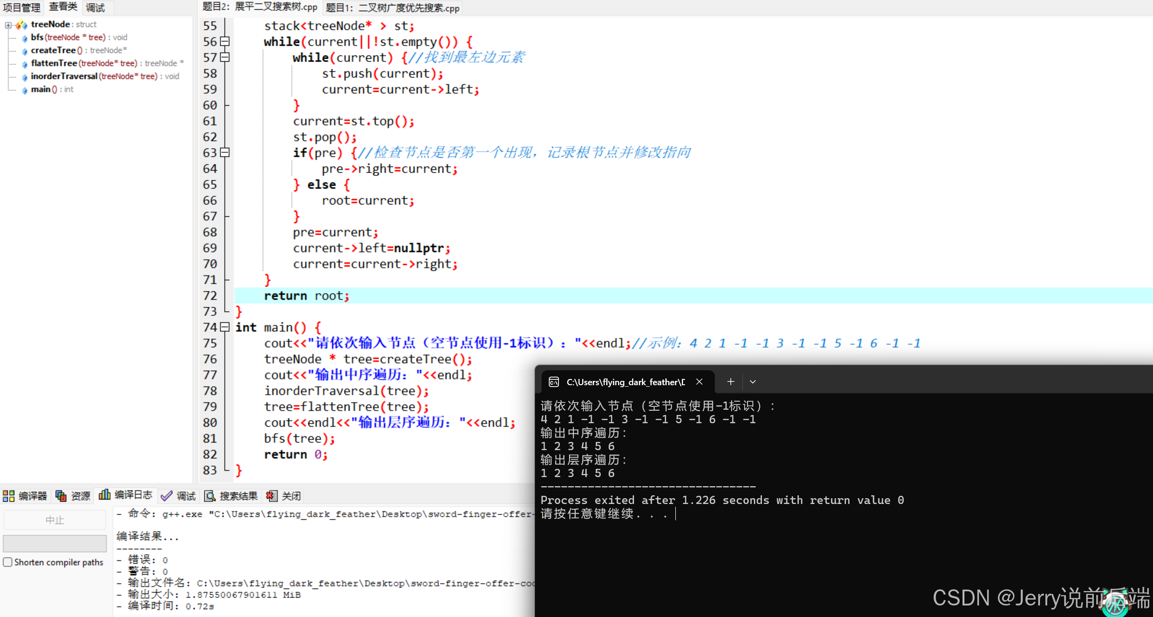The width and height of the screenshot is (1153, 617).
Task: Collapse the code fold at line 56
Action: (x=225, y=42)
